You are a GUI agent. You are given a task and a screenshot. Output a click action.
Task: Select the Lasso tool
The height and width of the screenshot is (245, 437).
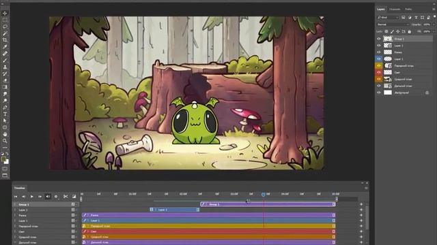(x=5, y=27)
